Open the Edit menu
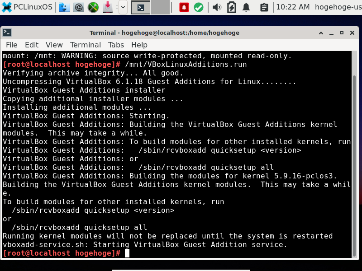This screenshot has width=362, height=271. pos(32,45)
